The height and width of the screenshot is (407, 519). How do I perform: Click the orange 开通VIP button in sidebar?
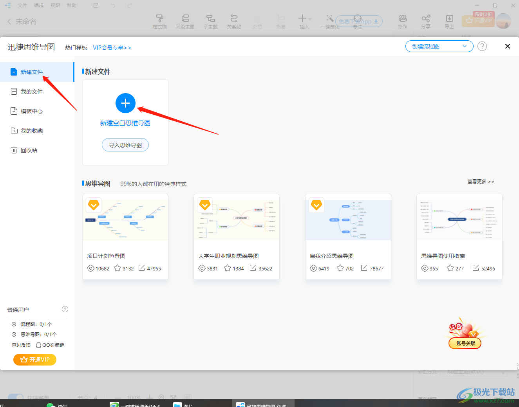point(35,360)
